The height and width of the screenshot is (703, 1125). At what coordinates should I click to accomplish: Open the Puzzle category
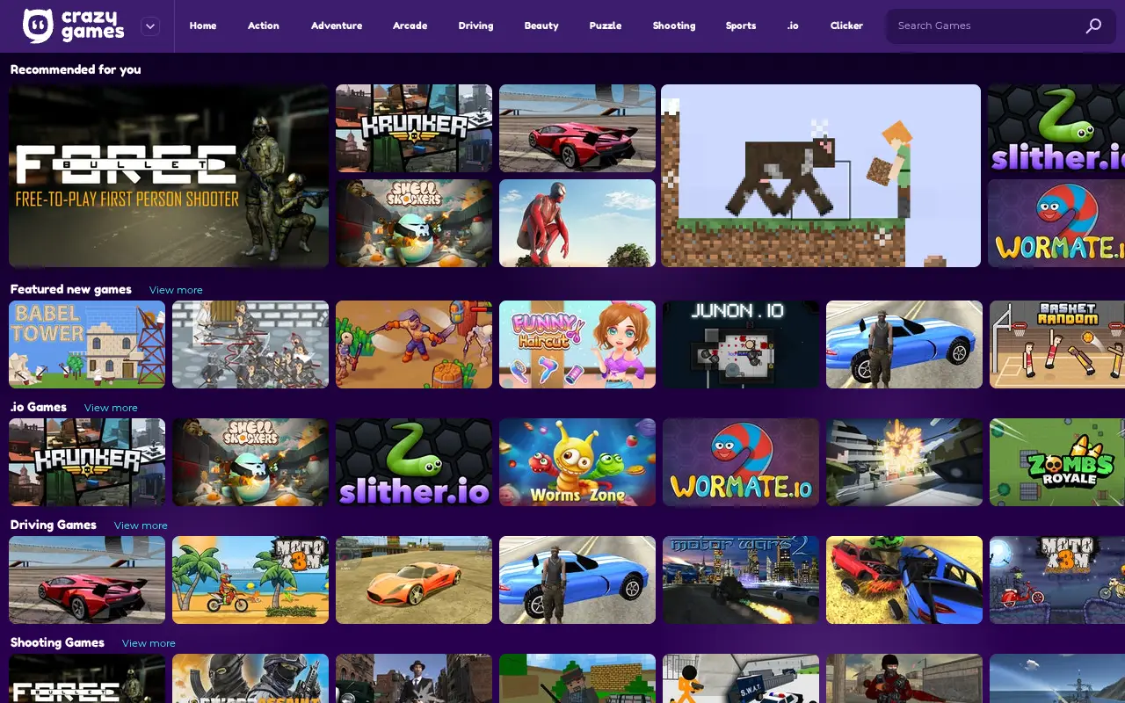click(x=606, y=25)
